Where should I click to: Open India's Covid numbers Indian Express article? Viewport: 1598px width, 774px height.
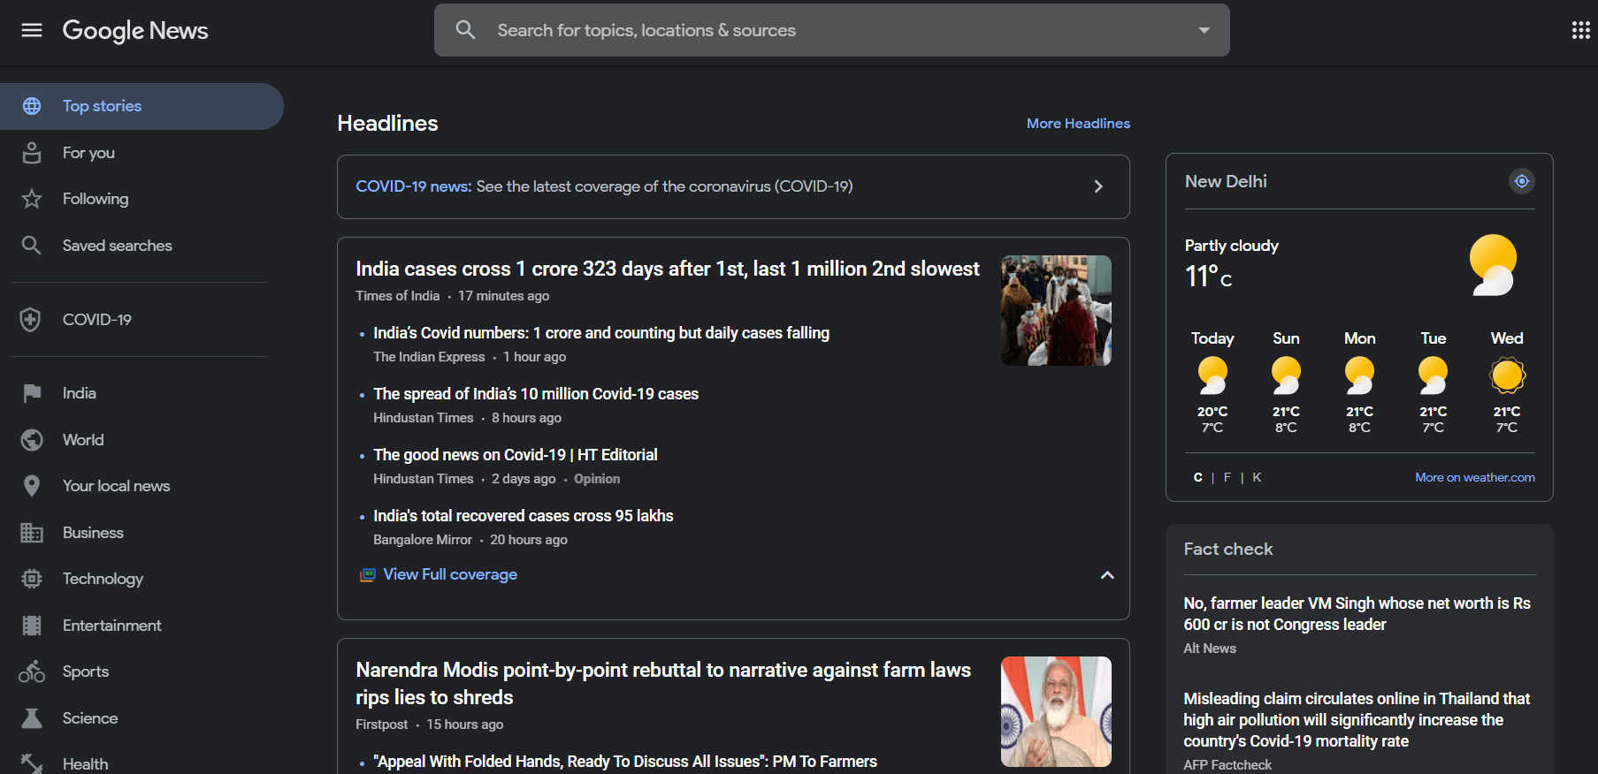(601, 333)
